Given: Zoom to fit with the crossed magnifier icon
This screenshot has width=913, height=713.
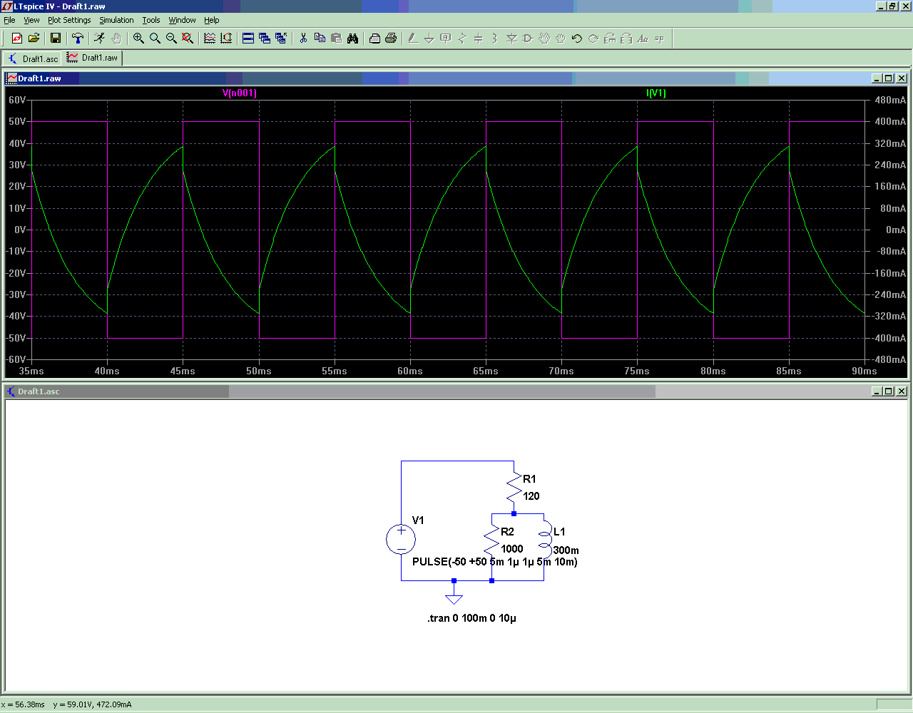Looking at the screenshot, I should tap(188, 39).
